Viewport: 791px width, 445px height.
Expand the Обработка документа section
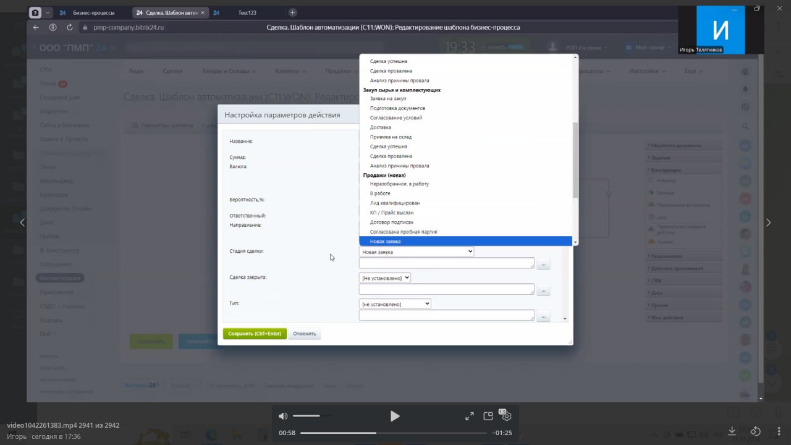[683, 146]
